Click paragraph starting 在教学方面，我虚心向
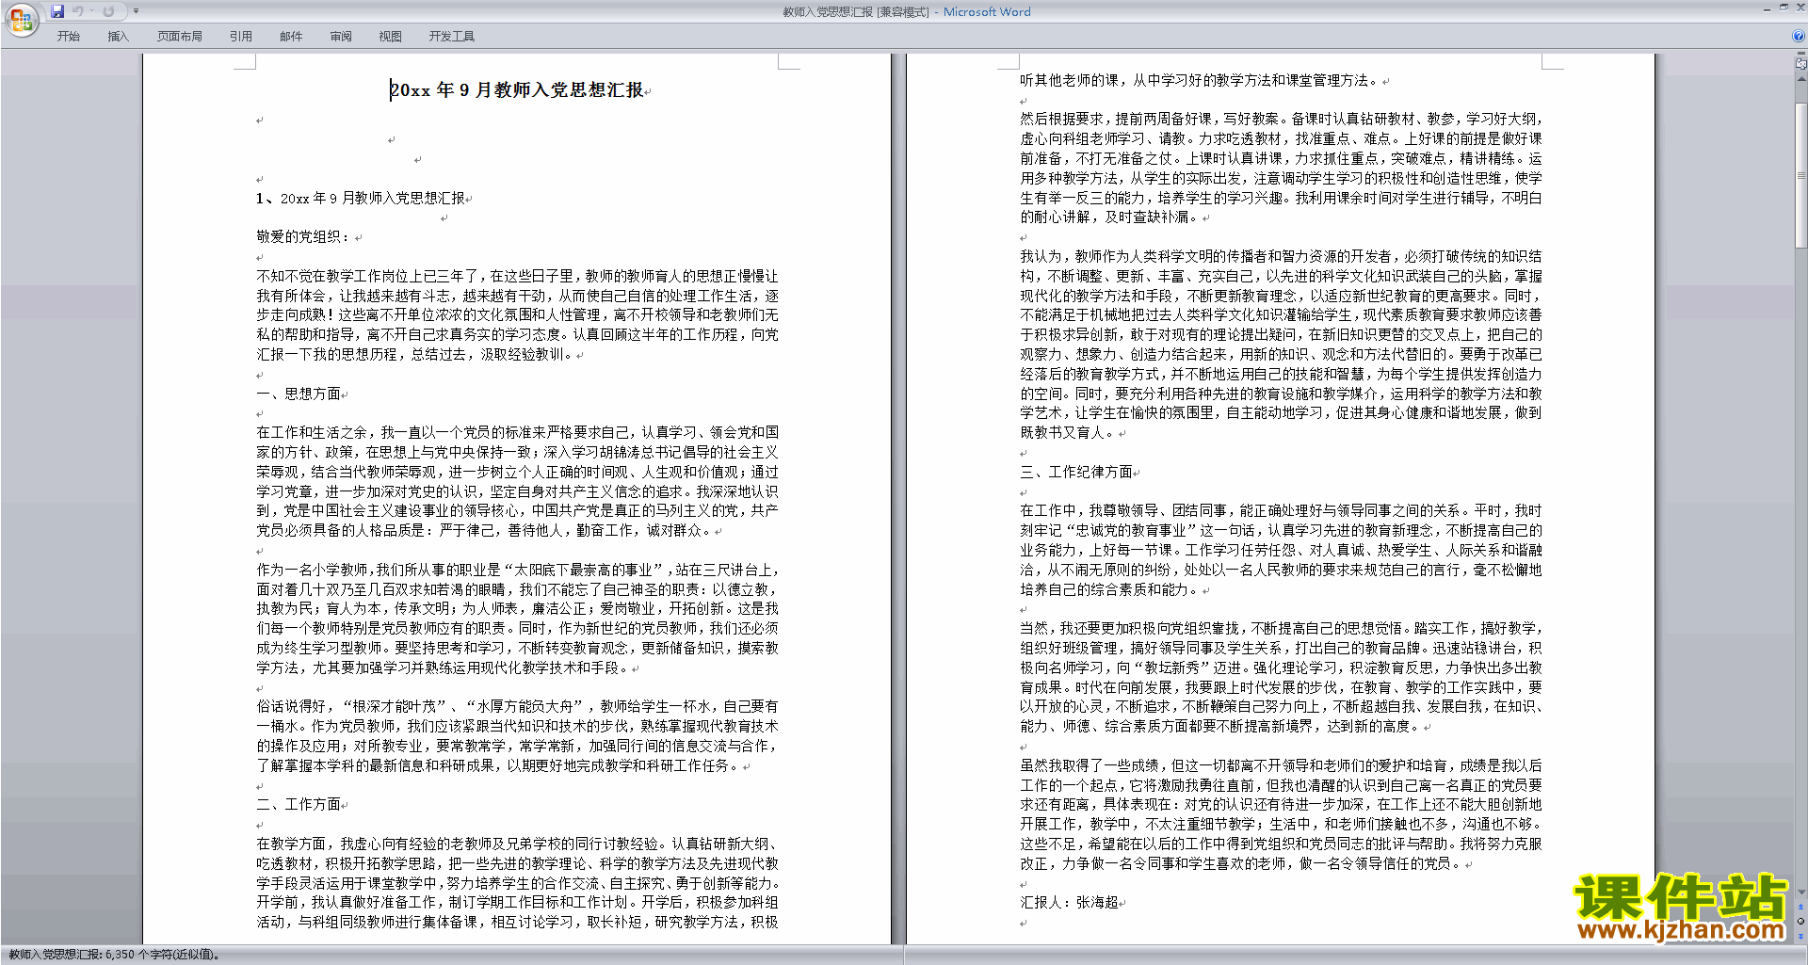This screenshot has width=1808, height=965. pyautogui.click(x=517, y=883)
